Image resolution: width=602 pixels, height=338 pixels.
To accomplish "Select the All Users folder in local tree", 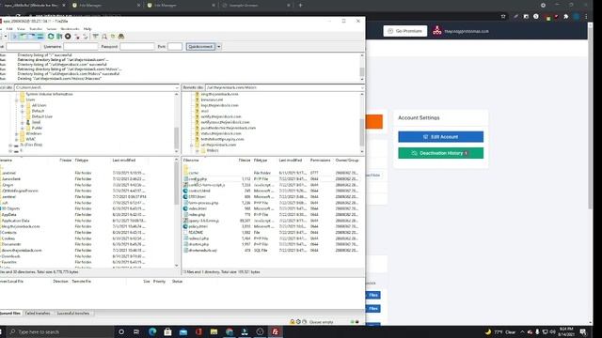I will (39, 105).
